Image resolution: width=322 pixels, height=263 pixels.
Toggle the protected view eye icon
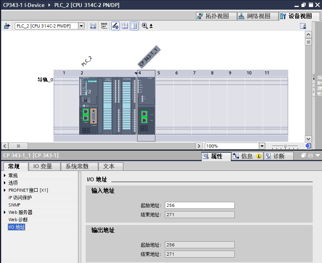[116, 26]
